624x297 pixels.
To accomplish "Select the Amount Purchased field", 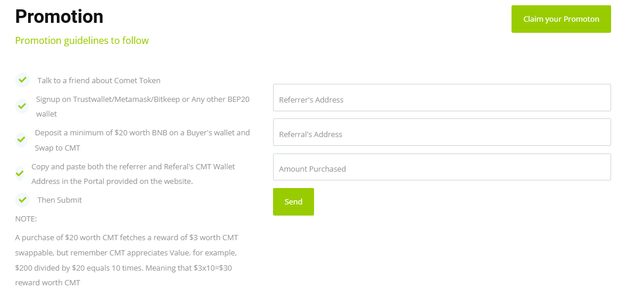I will (442, 167).
